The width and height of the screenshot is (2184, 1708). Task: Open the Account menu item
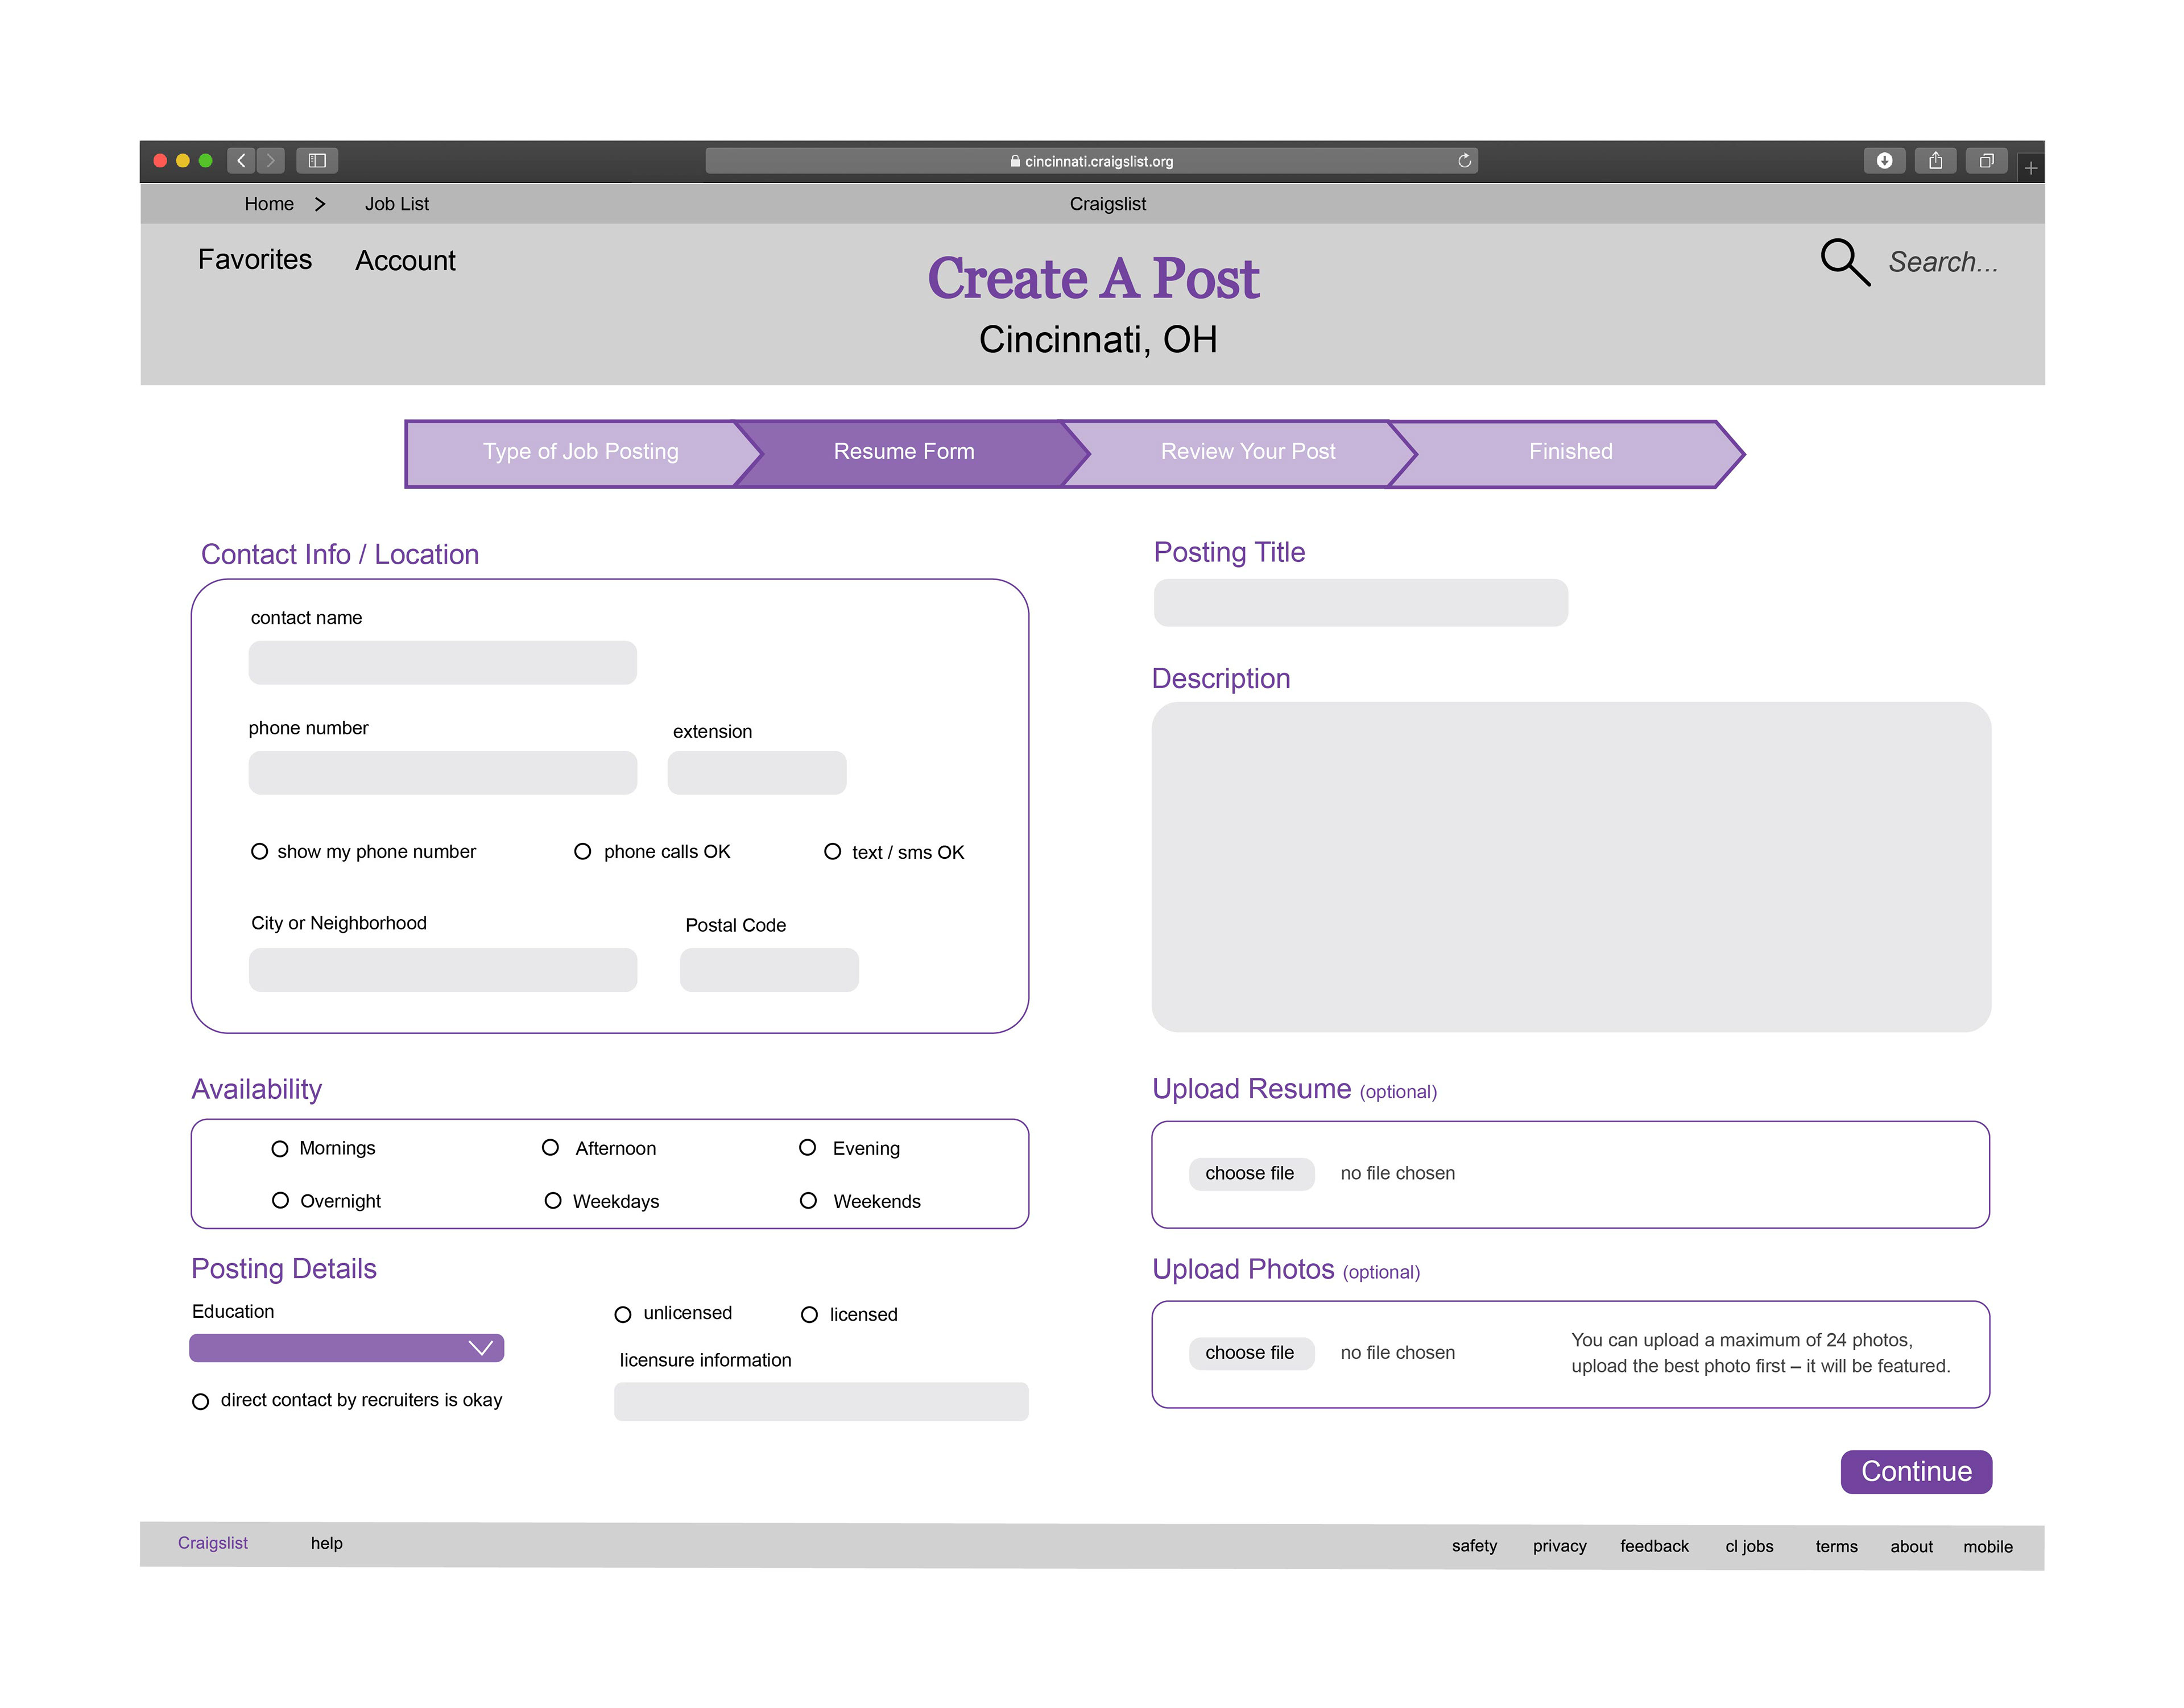click(405, 261)
